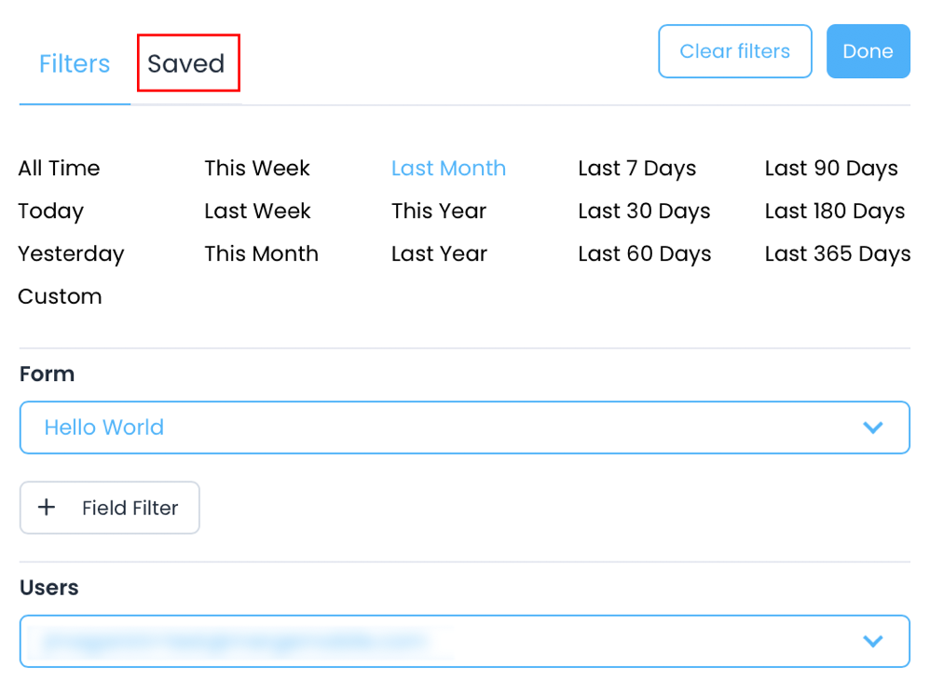The height and width of the screenshot is (693, 930).
Task: Open the Form dropdown showing Hello World
Action: (x=463, y=428)
